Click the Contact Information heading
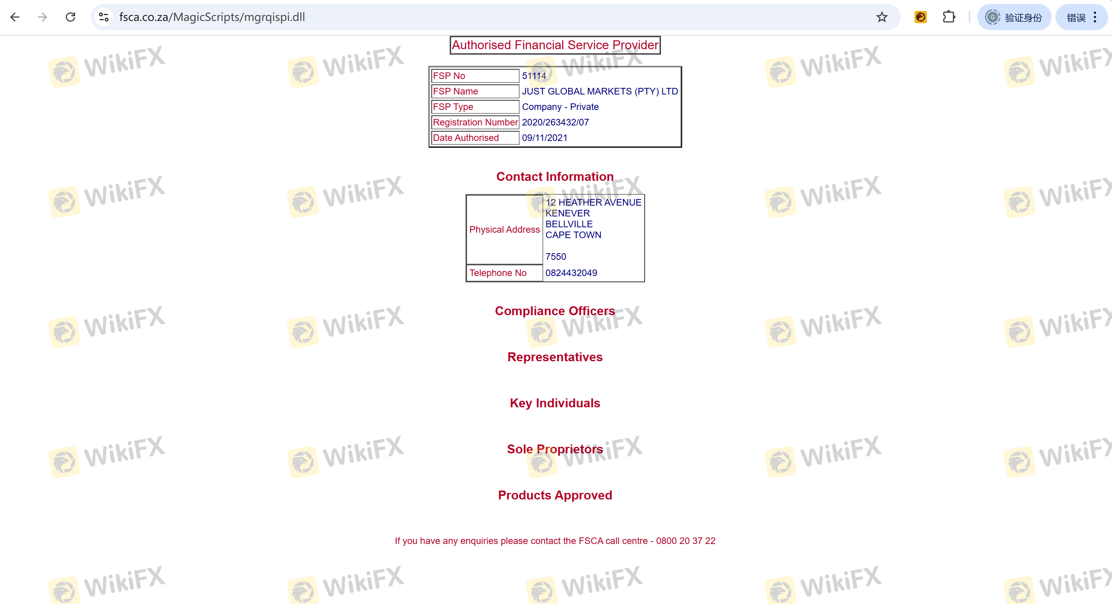Screen dimensions: 1112x604 (x=555, y=177)
